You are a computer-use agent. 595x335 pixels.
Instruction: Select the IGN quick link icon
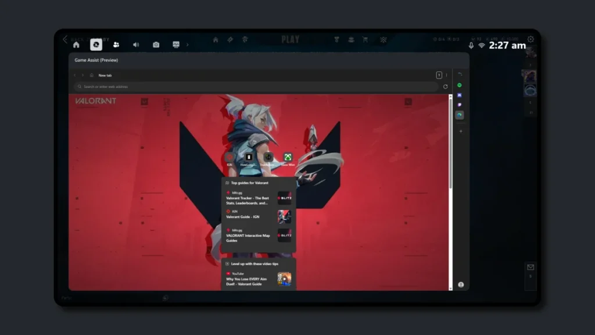coord(229,157)
